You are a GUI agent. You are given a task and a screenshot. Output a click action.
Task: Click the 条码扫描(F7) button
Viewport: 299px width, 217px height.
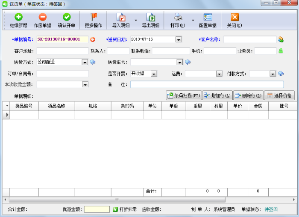click(183, 95)
